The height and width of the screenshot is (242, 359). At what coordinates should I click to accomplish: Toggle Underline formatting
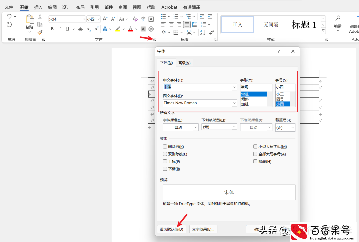[67, 29]
